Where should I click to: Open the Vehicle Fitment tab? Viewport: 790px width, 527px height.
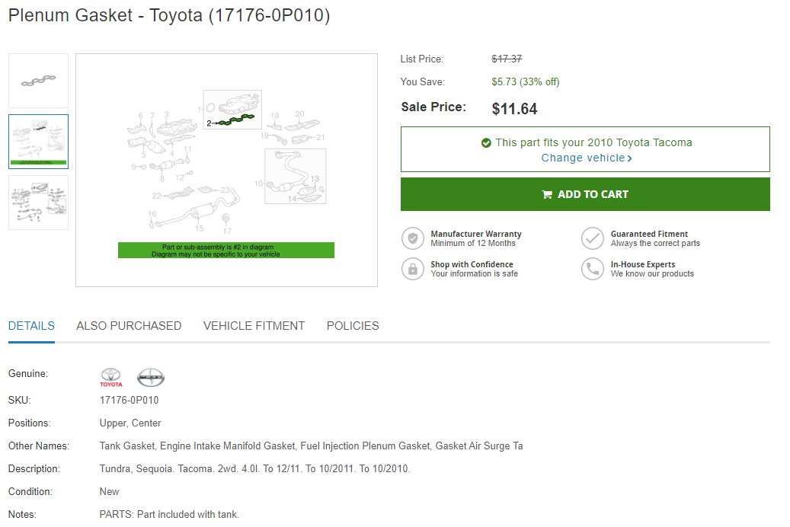(x=254, y=326)
